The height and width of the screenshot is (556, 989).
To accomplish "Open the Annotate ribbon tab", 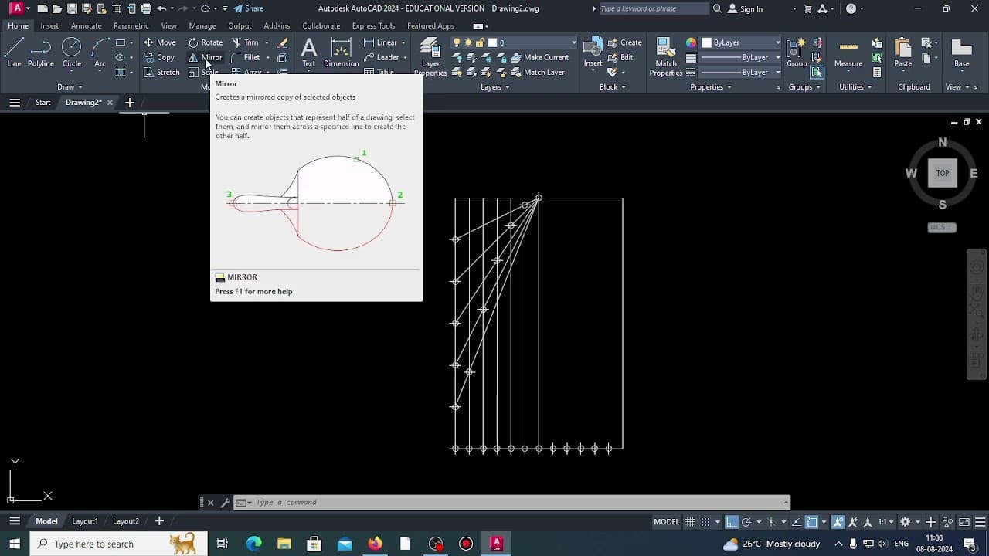I will click(x=86, y=25).
